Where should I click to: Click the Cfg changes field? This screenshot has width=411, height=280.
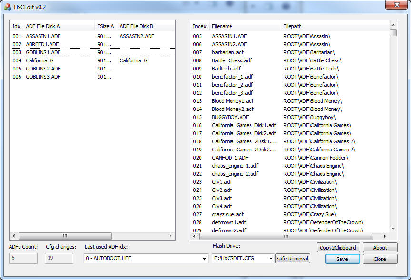click(59, 258)
